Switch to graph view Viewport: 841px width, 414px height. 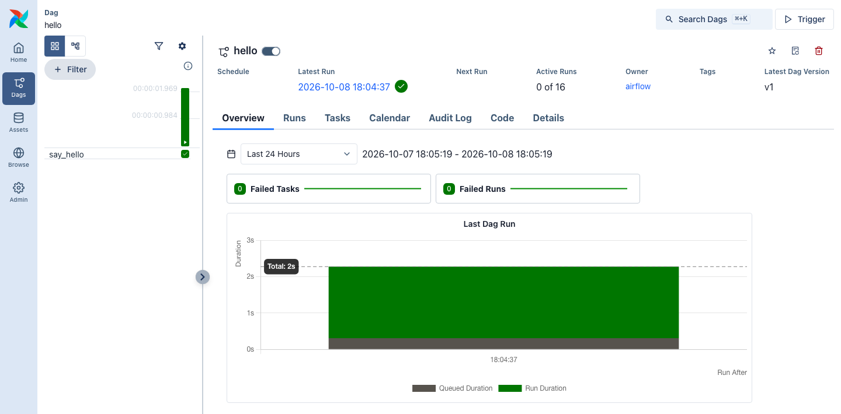75,46
